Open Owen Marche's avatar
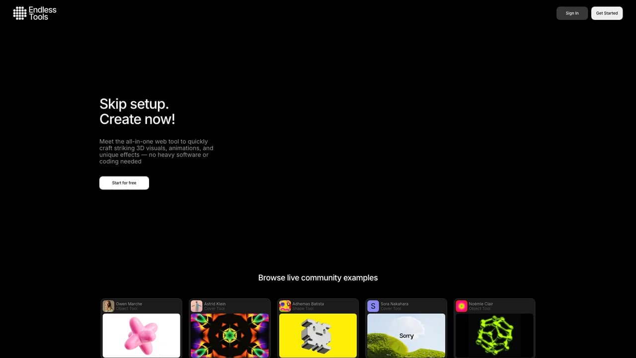The image size is (636, 358). 108,306
